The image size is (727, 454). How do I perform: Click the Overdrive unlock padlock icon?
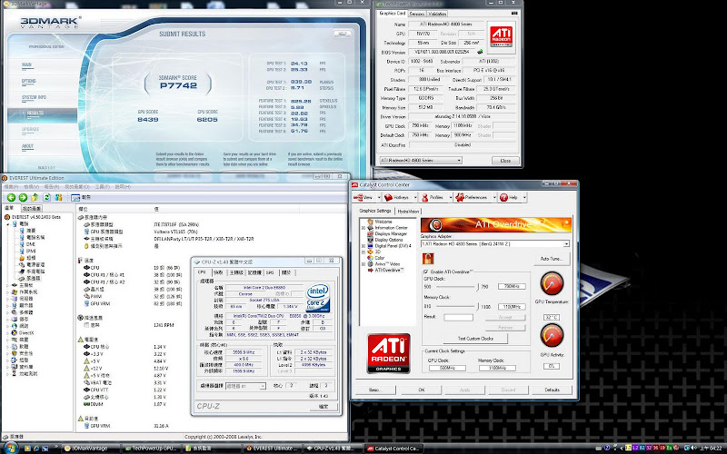coord(427,258)
